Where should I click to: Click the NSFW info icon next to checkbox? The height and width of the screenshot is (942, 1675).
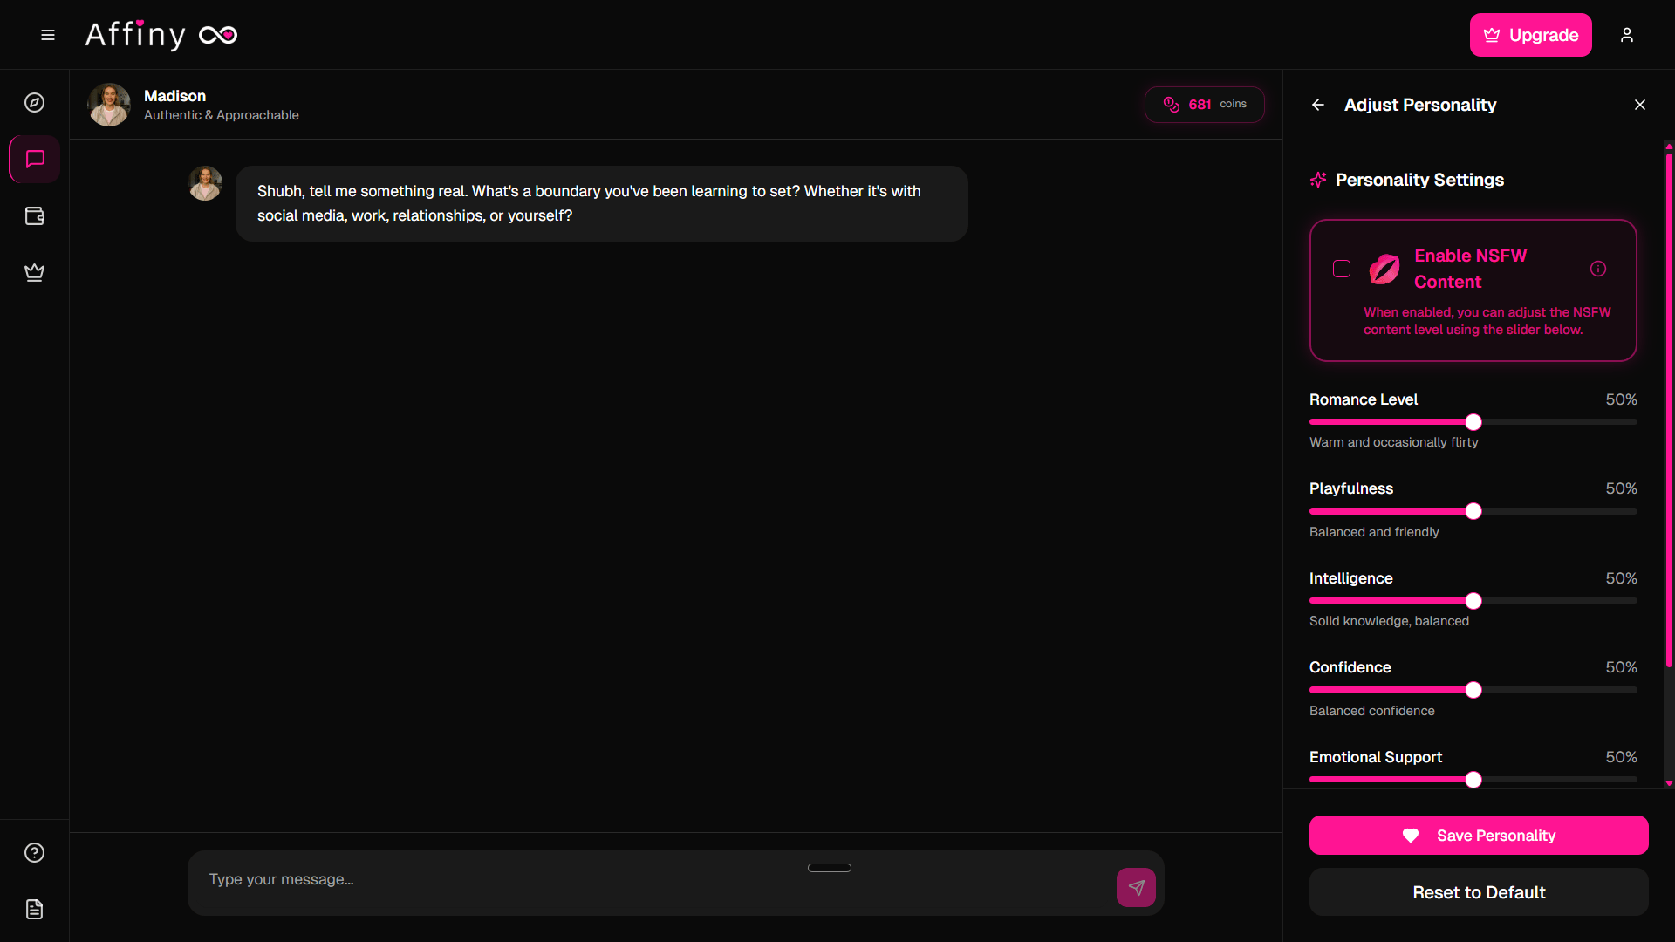tap(1598, 269)
